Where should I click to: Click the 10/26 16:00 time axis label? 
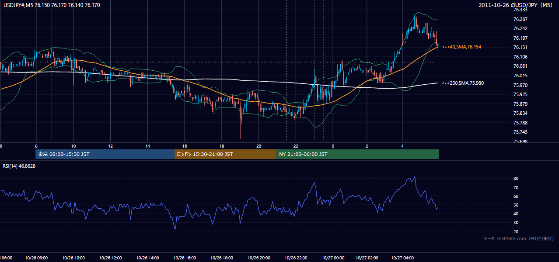pos(185,258)
